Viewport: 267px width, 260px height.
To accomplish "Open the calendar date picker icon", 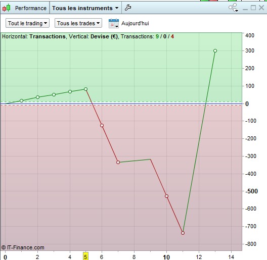I will 114,23.
